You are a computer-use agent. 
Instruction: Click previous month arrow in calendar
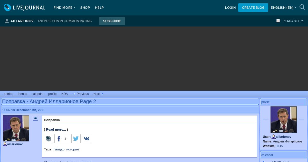(x=263, y=161)
